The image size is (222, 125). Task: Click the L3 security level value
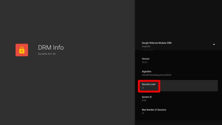[143, 88]
